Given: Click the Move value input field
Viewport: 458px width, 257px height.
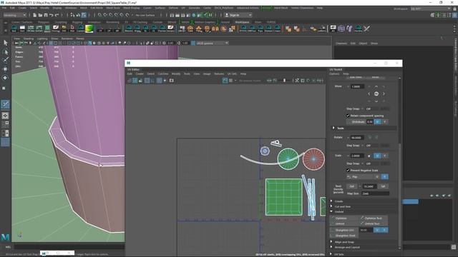Looking at the screenshot, I should (x=358, y=86).
